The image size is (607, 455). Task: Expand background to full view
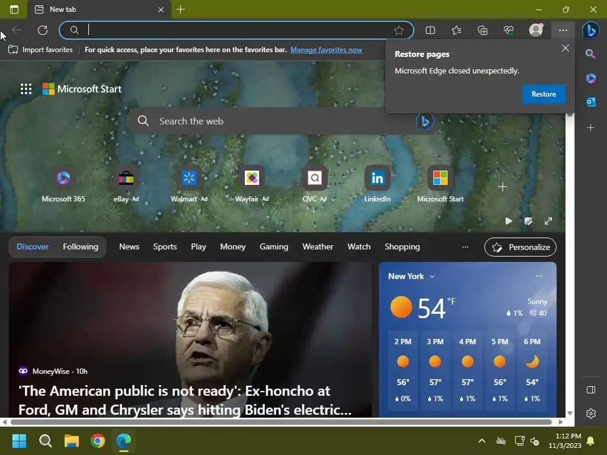tap(548, 221)
